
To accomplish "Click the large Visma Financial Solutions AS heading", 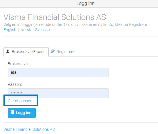I will pyautogui.click(x=55, y=17).
